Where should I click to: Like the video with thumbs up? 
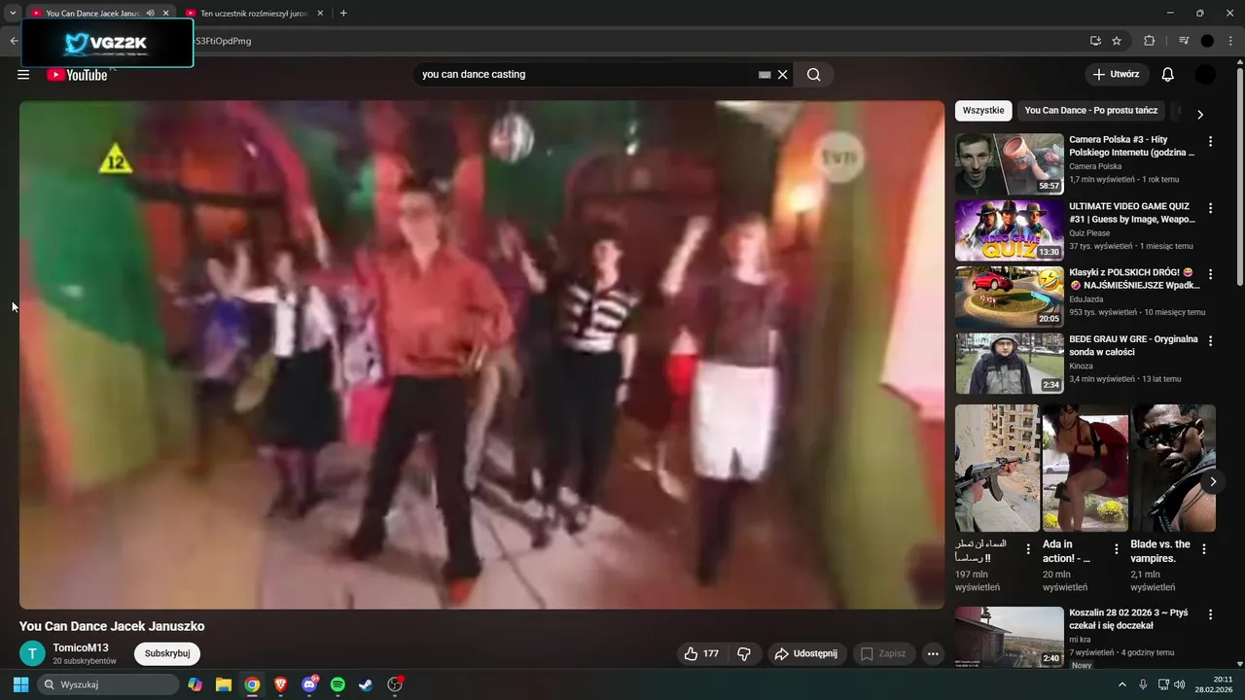701,654
